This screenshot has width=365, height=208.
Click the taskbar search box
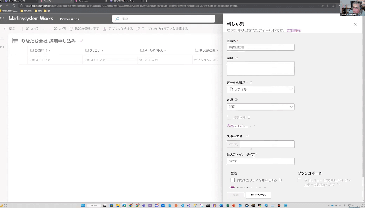[94, 206]
